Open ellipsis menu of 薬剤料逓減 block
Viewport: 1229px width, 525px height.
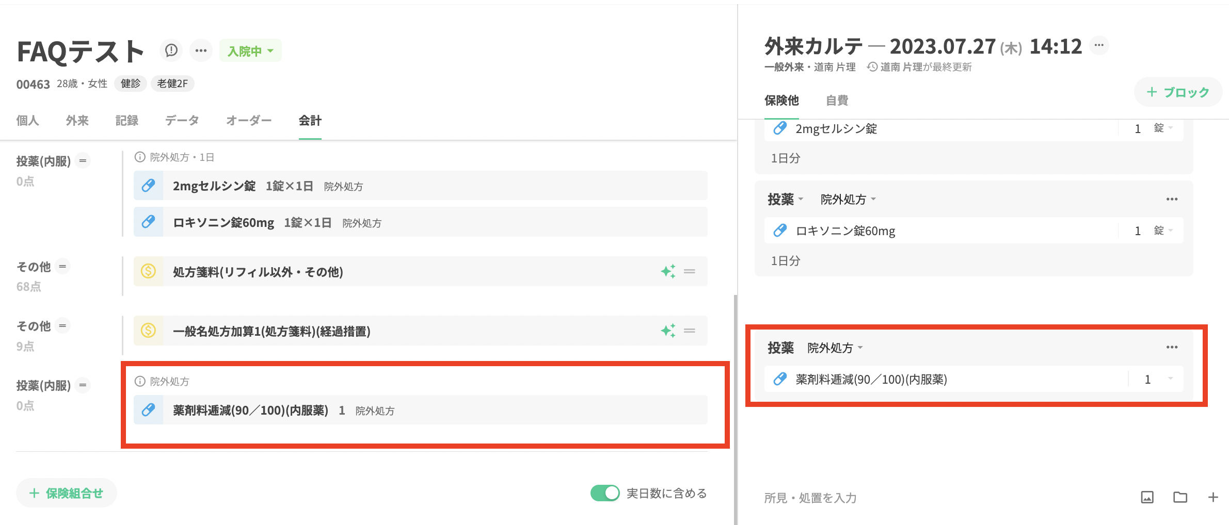tap(1172, 348)
